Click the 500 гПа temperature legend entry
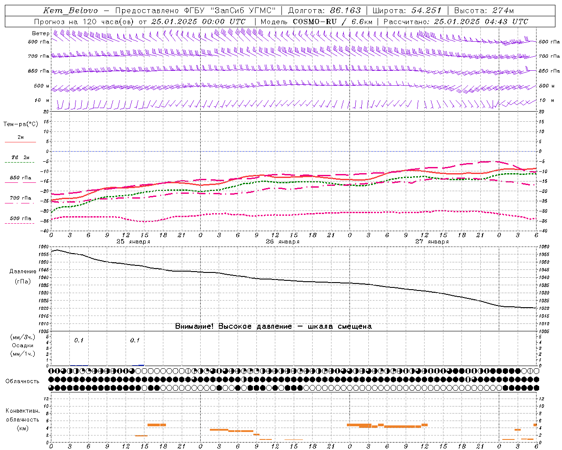 click(x=21, y=218)
